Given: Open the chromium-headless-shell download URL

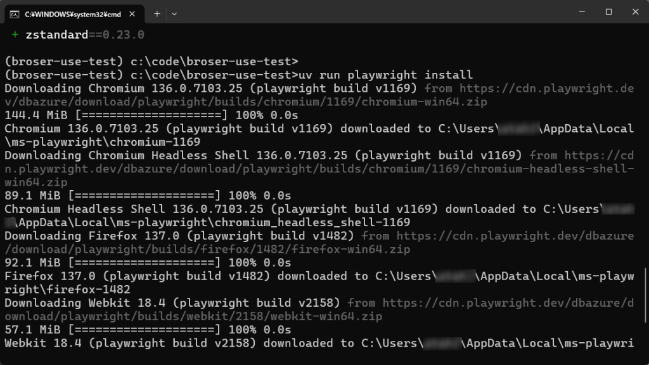Looking at the screenshot, I should pyautogui.click(x=319, y=169).
